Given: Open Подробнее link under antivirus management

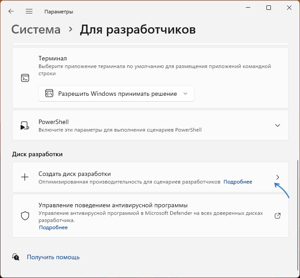Looking at the screenshot, I should tap(53, 227).
